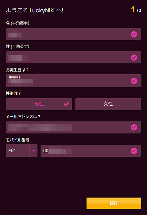Viewport: 147px width, 215px height.
Task: Click the checkmark icon in mobile number field
Action: tap(134, 151)
